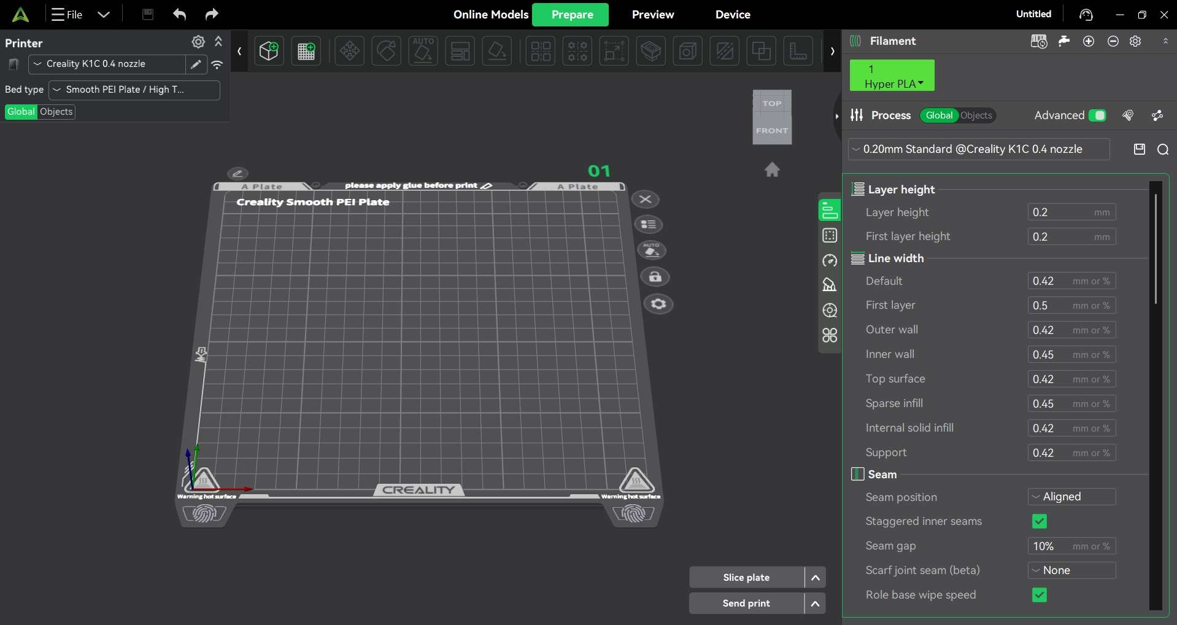Viewport: 1177px width, 625px height.
Task: Go to the Preview tab
Action: click(x=653, y=14)
